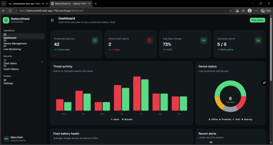Click the '5 / 6' cameras value
The image size is (273, 145).
click(x=222, y=44)
